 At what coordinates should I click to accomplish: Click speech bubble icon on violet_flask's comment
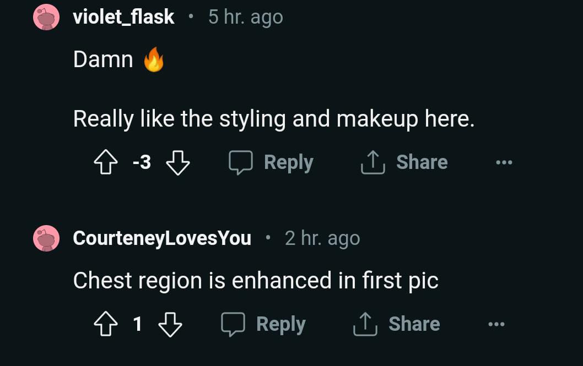[240, 163]
